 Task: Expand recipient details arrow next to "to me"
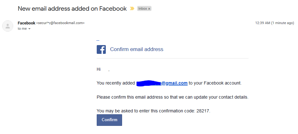29,29
